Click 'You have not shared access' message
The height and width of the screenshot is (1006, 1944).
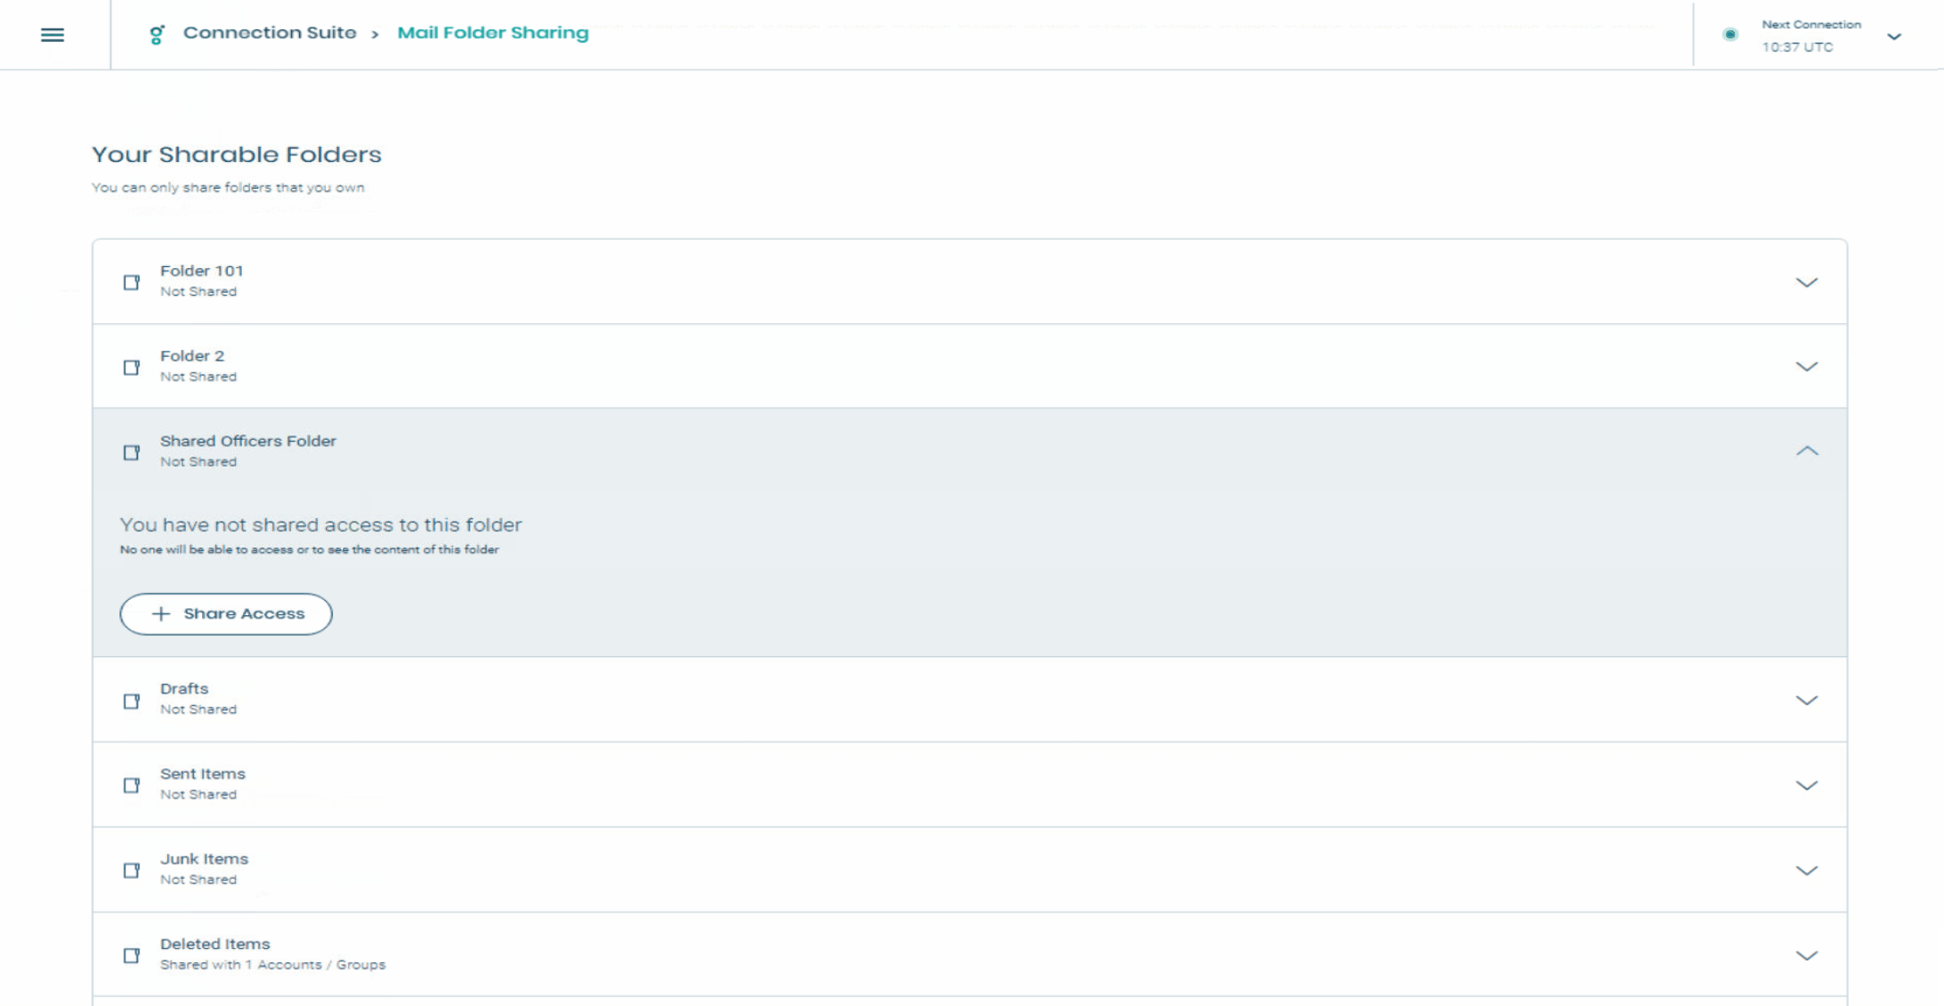coord(320,525)
